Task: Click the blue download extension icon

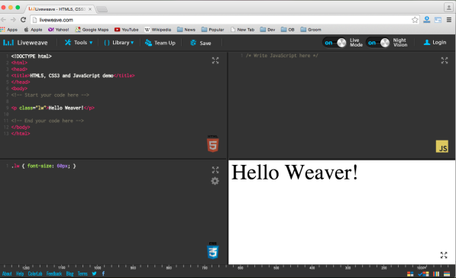Action: 427,20
